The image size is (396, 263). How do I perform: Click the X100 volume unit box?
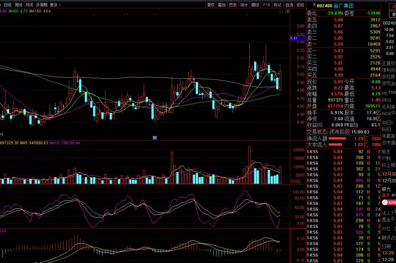[295, 182]
